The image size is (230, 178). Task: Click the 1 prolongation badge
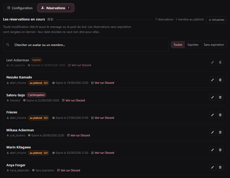tap(36, 95)
